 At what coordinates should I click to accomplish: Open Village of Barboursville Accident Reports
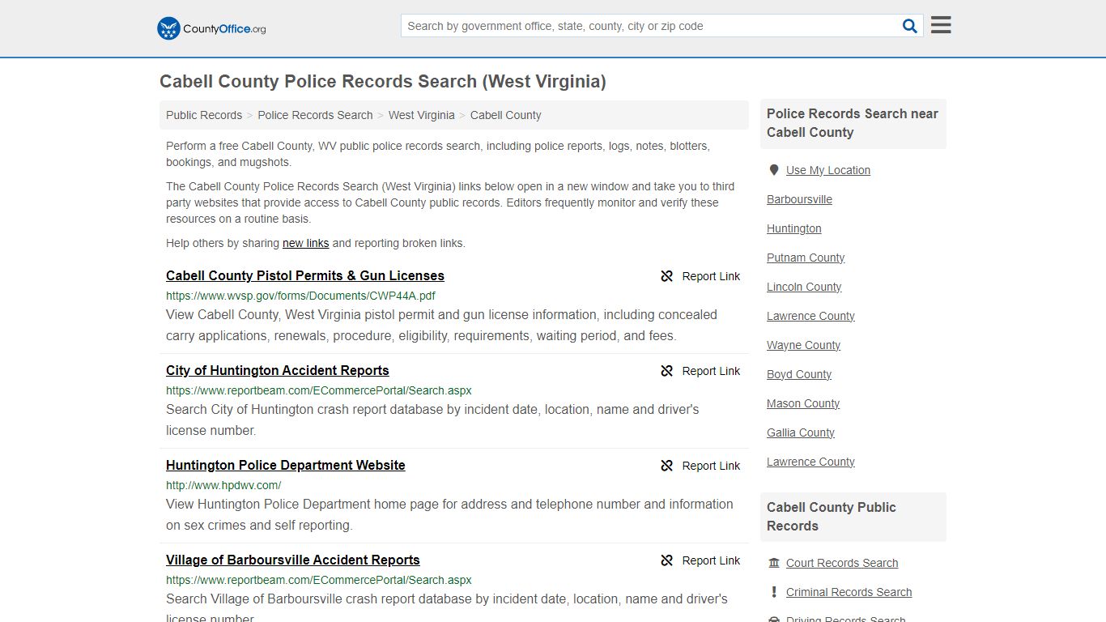tap(293, 560)
